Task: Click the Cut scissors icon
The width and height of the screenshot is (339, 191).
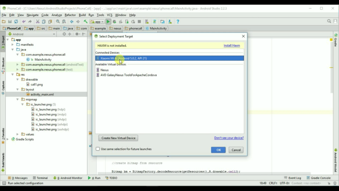Action: 38,22
